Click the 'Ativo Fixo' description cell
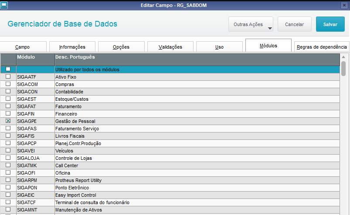Image resolution: width=350 pixels, height=215 pixels. (197, 77)
